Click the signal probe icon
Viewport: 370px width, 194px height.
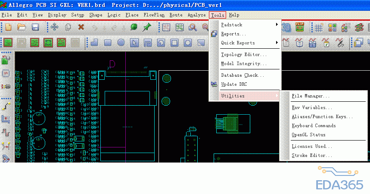(340, 43)
